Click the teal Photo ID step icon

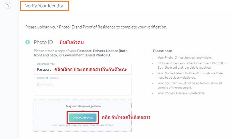coord(28,42)
